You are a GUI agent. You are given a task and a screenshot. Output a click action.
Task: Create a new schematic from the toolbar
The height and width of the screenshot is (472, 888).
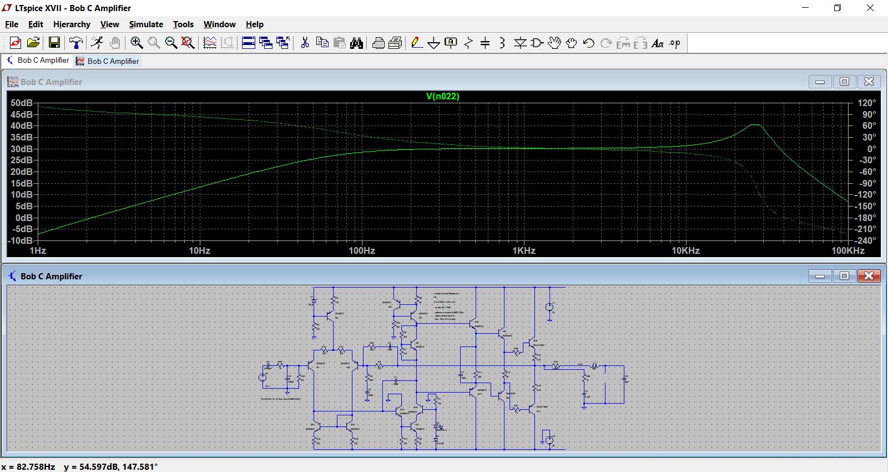coord(16,43)
